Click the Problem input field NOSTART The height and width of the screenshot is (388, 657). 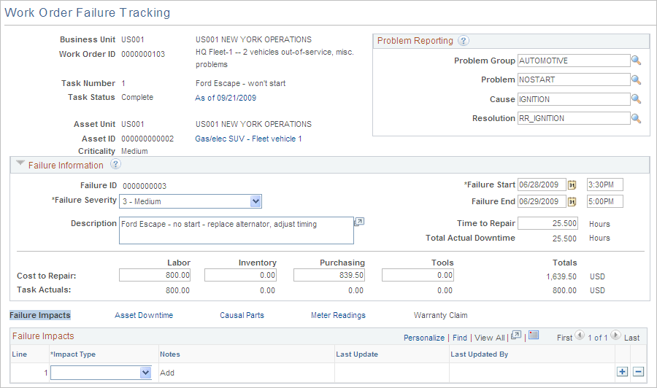pos(574,79)
